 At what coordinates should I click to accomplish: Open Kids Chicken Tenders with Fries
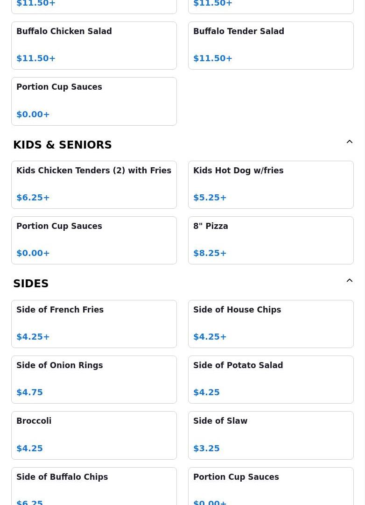(94, 185)
